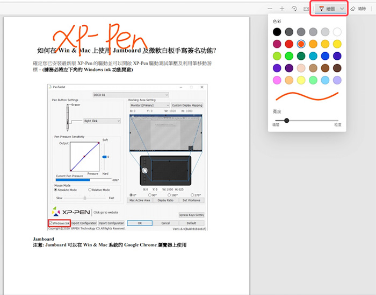Select the 清除 eraser tool
The image size is (376, 295).
[x=358, y=9]
